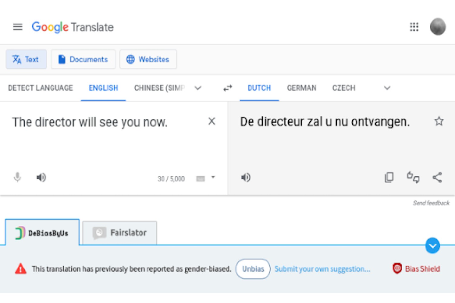Click the Unbias button
The width and height of the screenshot is (455, 303).
pyautogui.click(x=253, y=269)
